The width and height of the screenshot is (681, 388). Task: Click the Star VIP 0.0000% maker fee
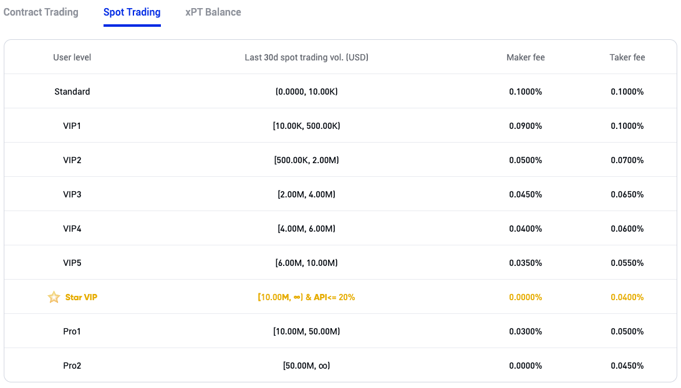pyautogui.click(x=525, y=297)
